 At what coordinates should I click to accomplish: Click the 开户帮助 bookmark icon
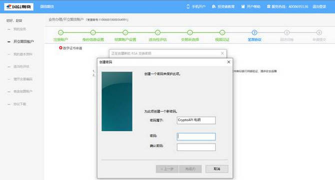pyautogui.click(x=243, y=6)
